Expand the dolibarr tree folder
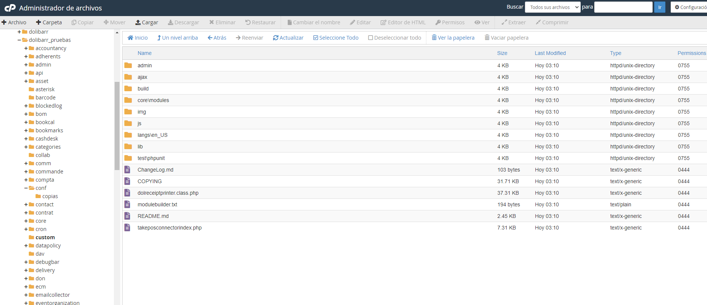 [19, 32]
